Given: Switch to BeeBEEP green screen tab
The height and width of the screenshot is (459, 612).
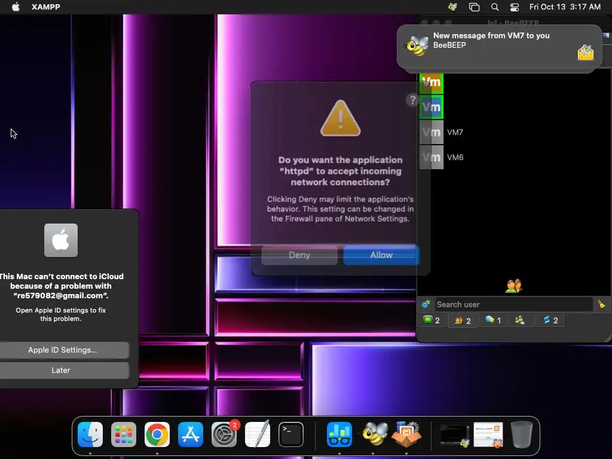Looking at the screenshot, I should [432, 320].
